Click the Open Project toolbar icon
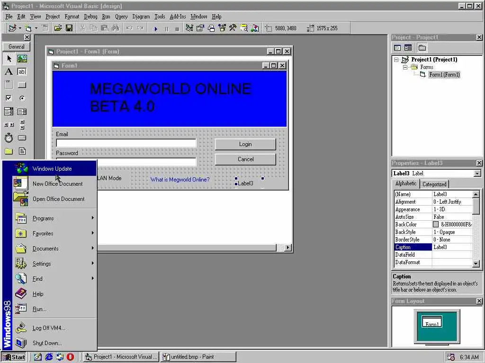 click(58, 28)
